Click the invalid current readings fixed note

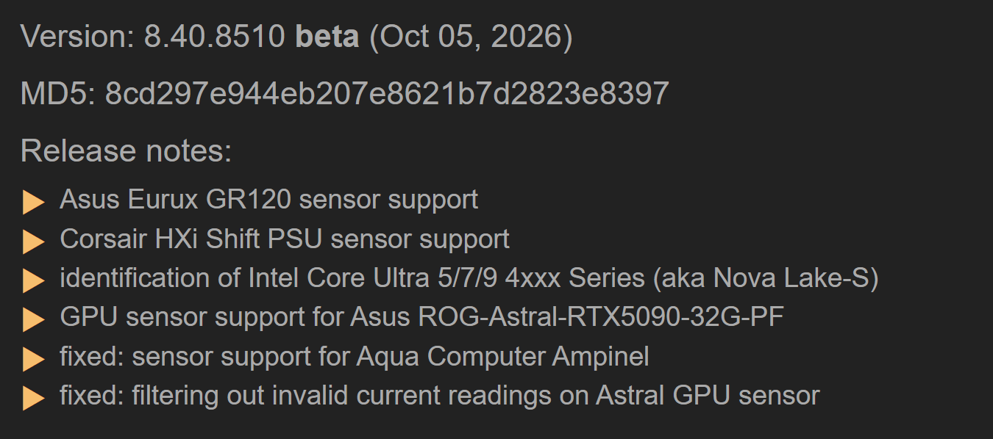point(440,396)
